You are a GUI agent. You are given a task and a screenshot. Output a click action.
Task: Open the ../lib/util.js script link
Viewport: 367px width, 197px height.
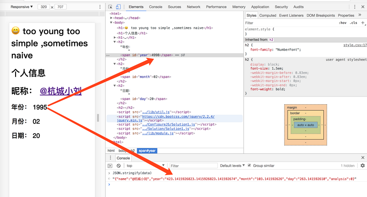pos(156,112)
